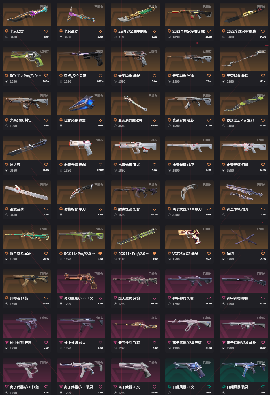Click the green tier icon beside 日耀风暴 正义
This screenshot has width=270, height=395.
click(170, 387)
